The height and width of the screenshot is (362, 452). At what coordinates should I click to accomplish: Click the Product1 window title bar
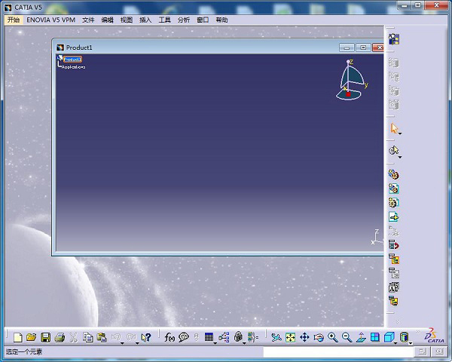(196, 48)
